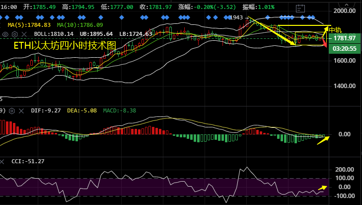Click the 1943 high price marker

pos(237,17)
